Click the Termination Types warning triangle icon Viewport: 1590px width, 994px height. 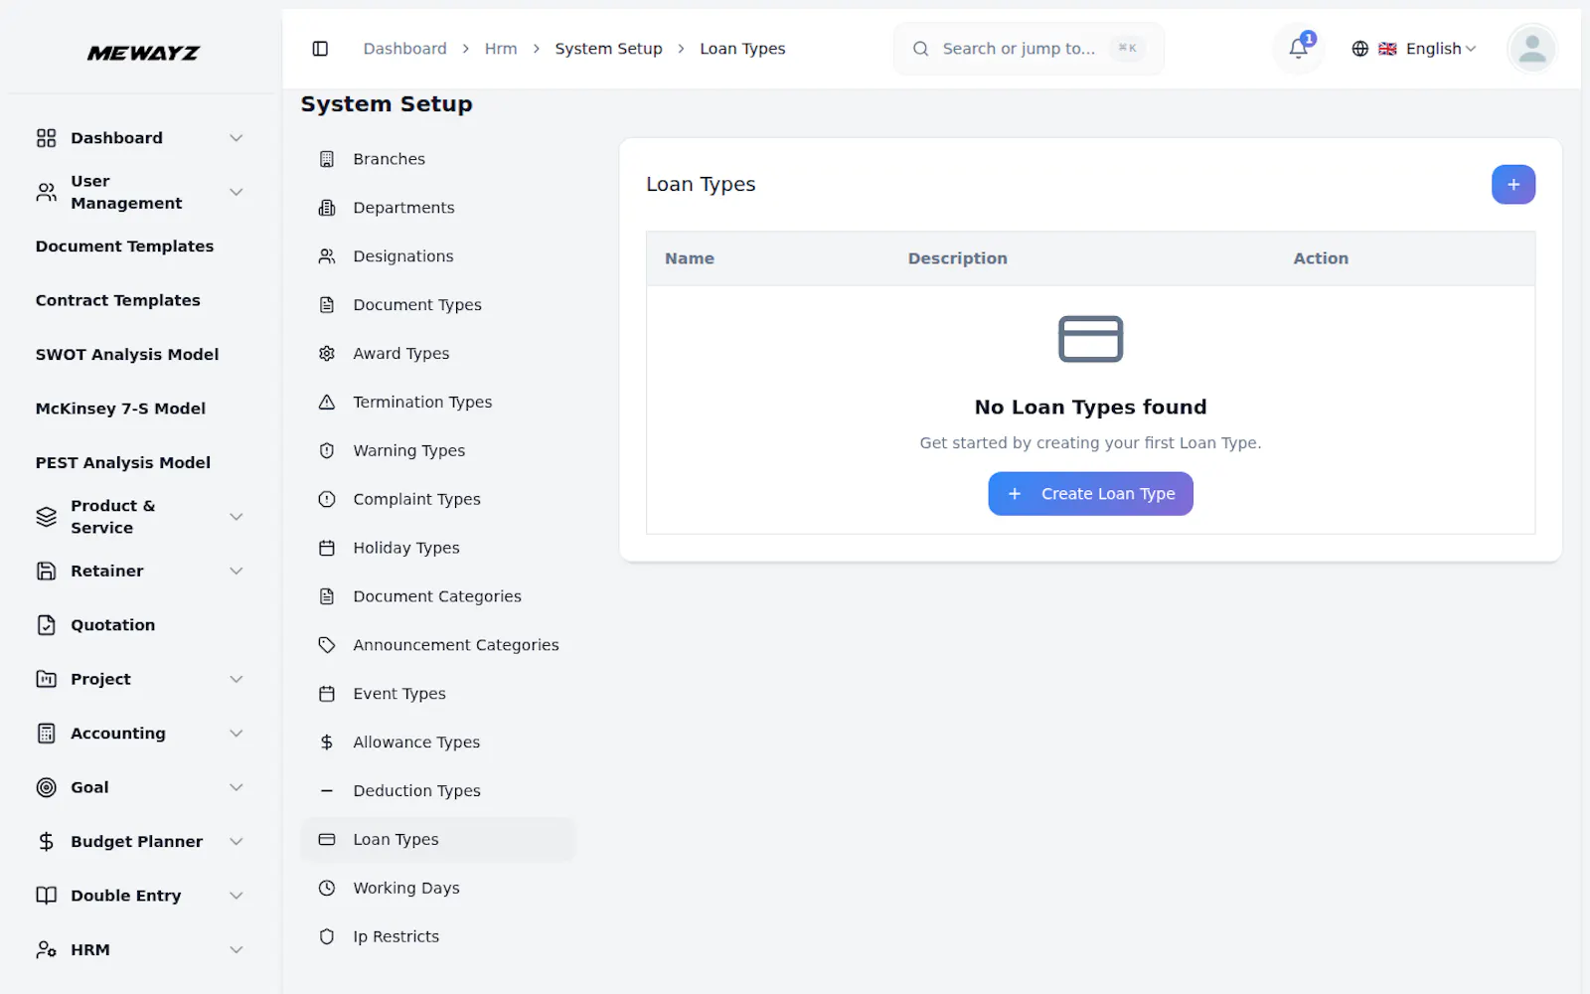pyautogui.click(x=327, y=403)
